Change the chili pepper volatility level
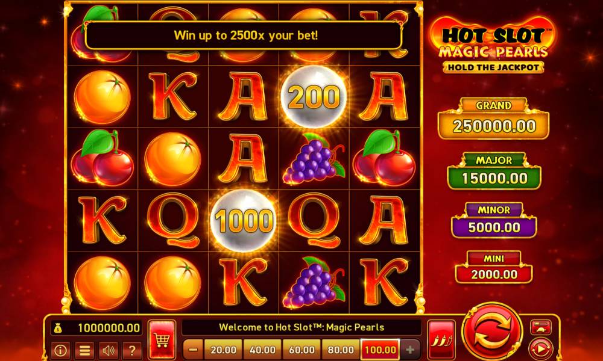Image resolution: width=603 pixels, height=361 pixels. (x=441, y=339)
